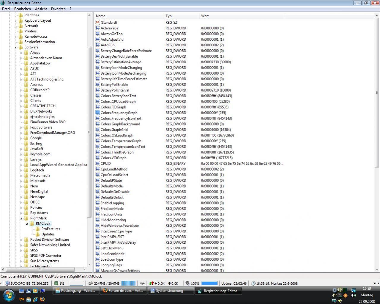Image resolution: width=380 pixels, height=304 pixels.
Task: Sort values by the Typ column header
Action: 182,16
